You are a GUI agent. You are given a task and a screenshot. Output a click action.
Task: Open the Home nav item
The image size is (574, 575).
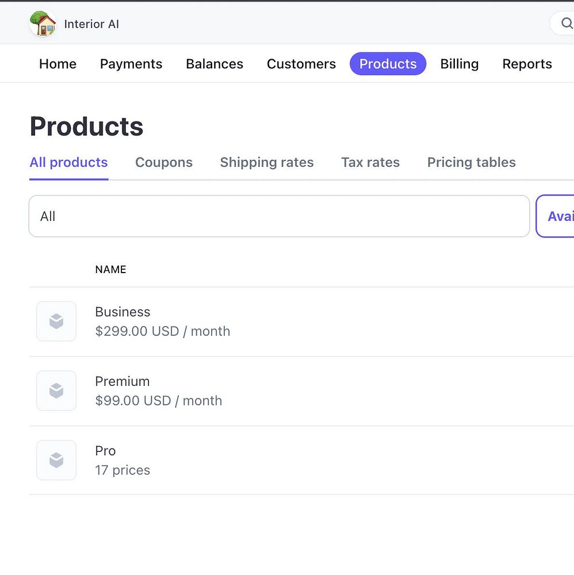[x=58, y=64]
